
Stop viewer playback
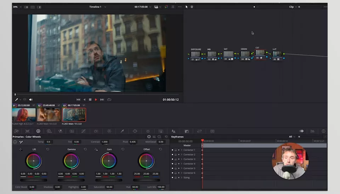[x=90, y=100]
